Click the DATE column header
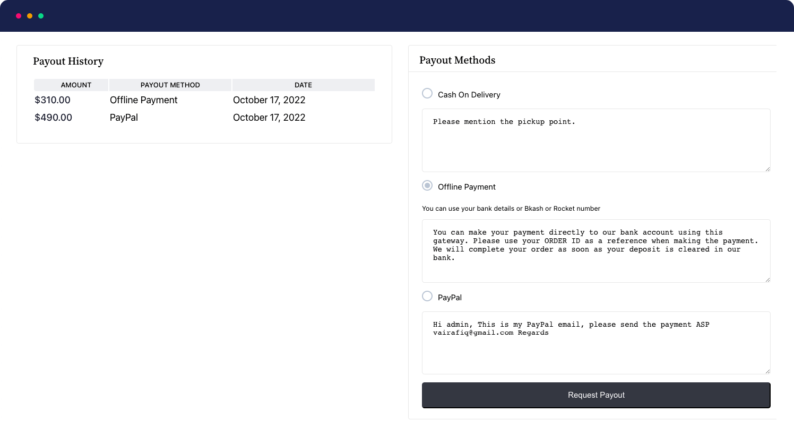This screenshot has width=794, height=430. tap(303, 85)
